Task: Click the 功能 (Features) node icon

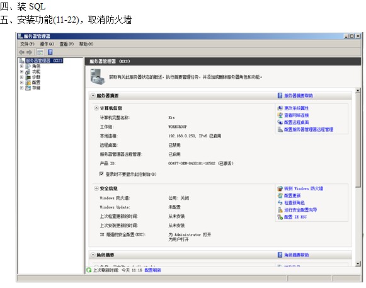Action: 28,71
